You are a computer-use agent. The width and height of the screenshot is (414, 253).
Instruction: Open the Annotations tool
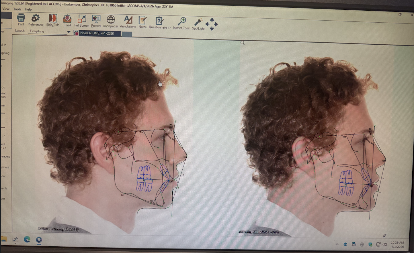128,21
